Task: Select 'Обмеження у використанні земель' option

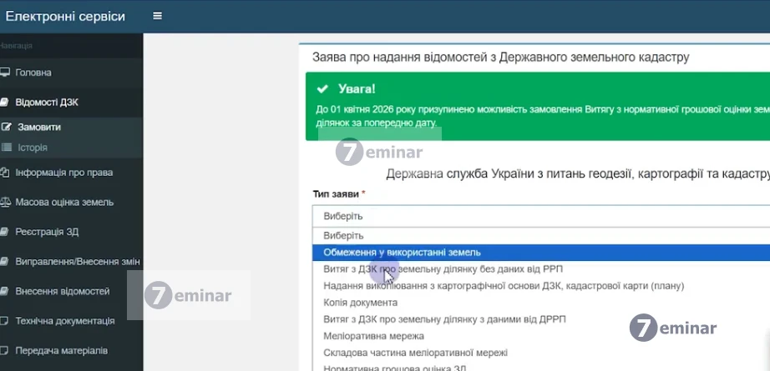Action: tap(402, 252)
